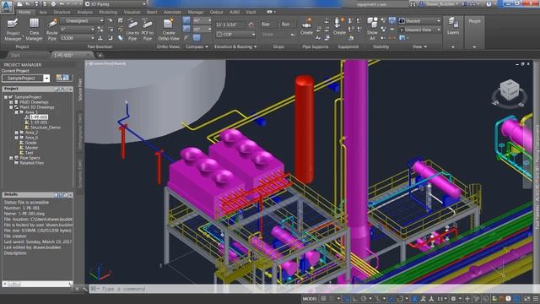This screenshot has height=304, width=540.
Task: Toggle the top compass snap icon
Action: click(x=186, y=20)
